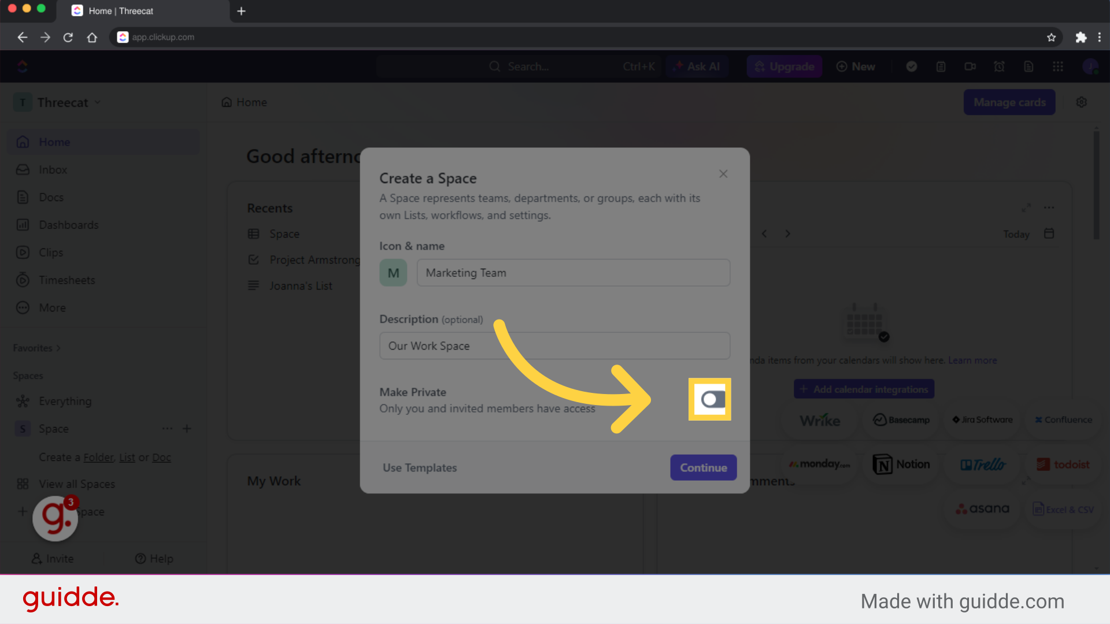The image size is (1110, 624).
Task: Open the Inbox from the sidebar
Action: coord(53,169)
